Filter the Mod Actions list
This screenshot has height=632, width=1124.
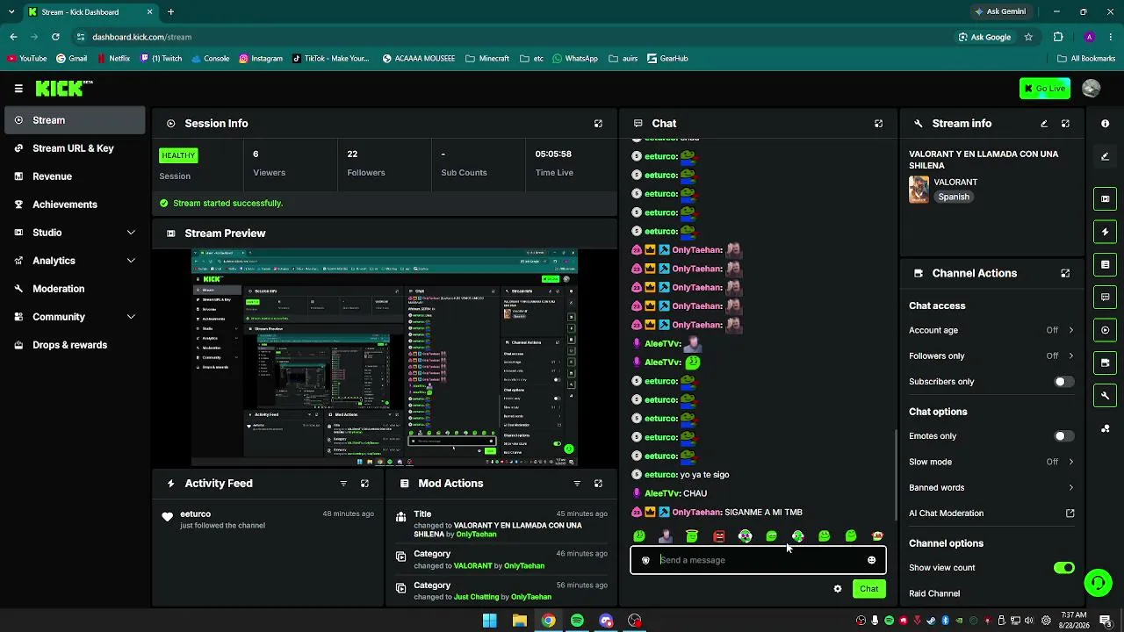point(577,484)
